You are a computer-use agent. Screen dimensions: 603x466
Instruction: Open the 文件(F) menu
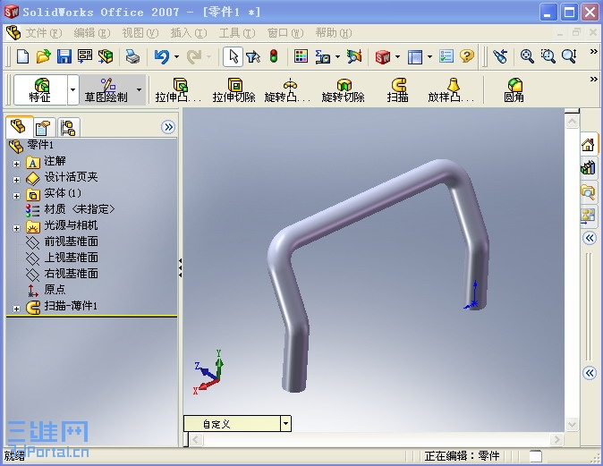44,33
